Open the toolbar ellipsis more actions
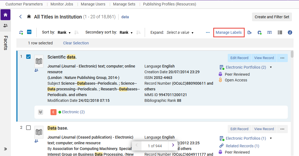Screen dimensions: 299x156 pos(208,32)
